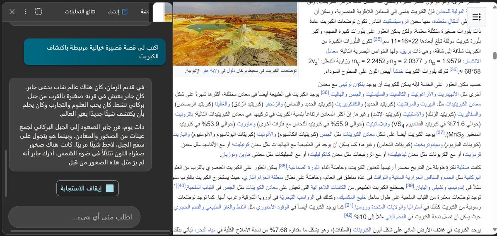
Task: Close the Copilot sidebar with the X
Action: pyautogui.click(x=12, y=12)
